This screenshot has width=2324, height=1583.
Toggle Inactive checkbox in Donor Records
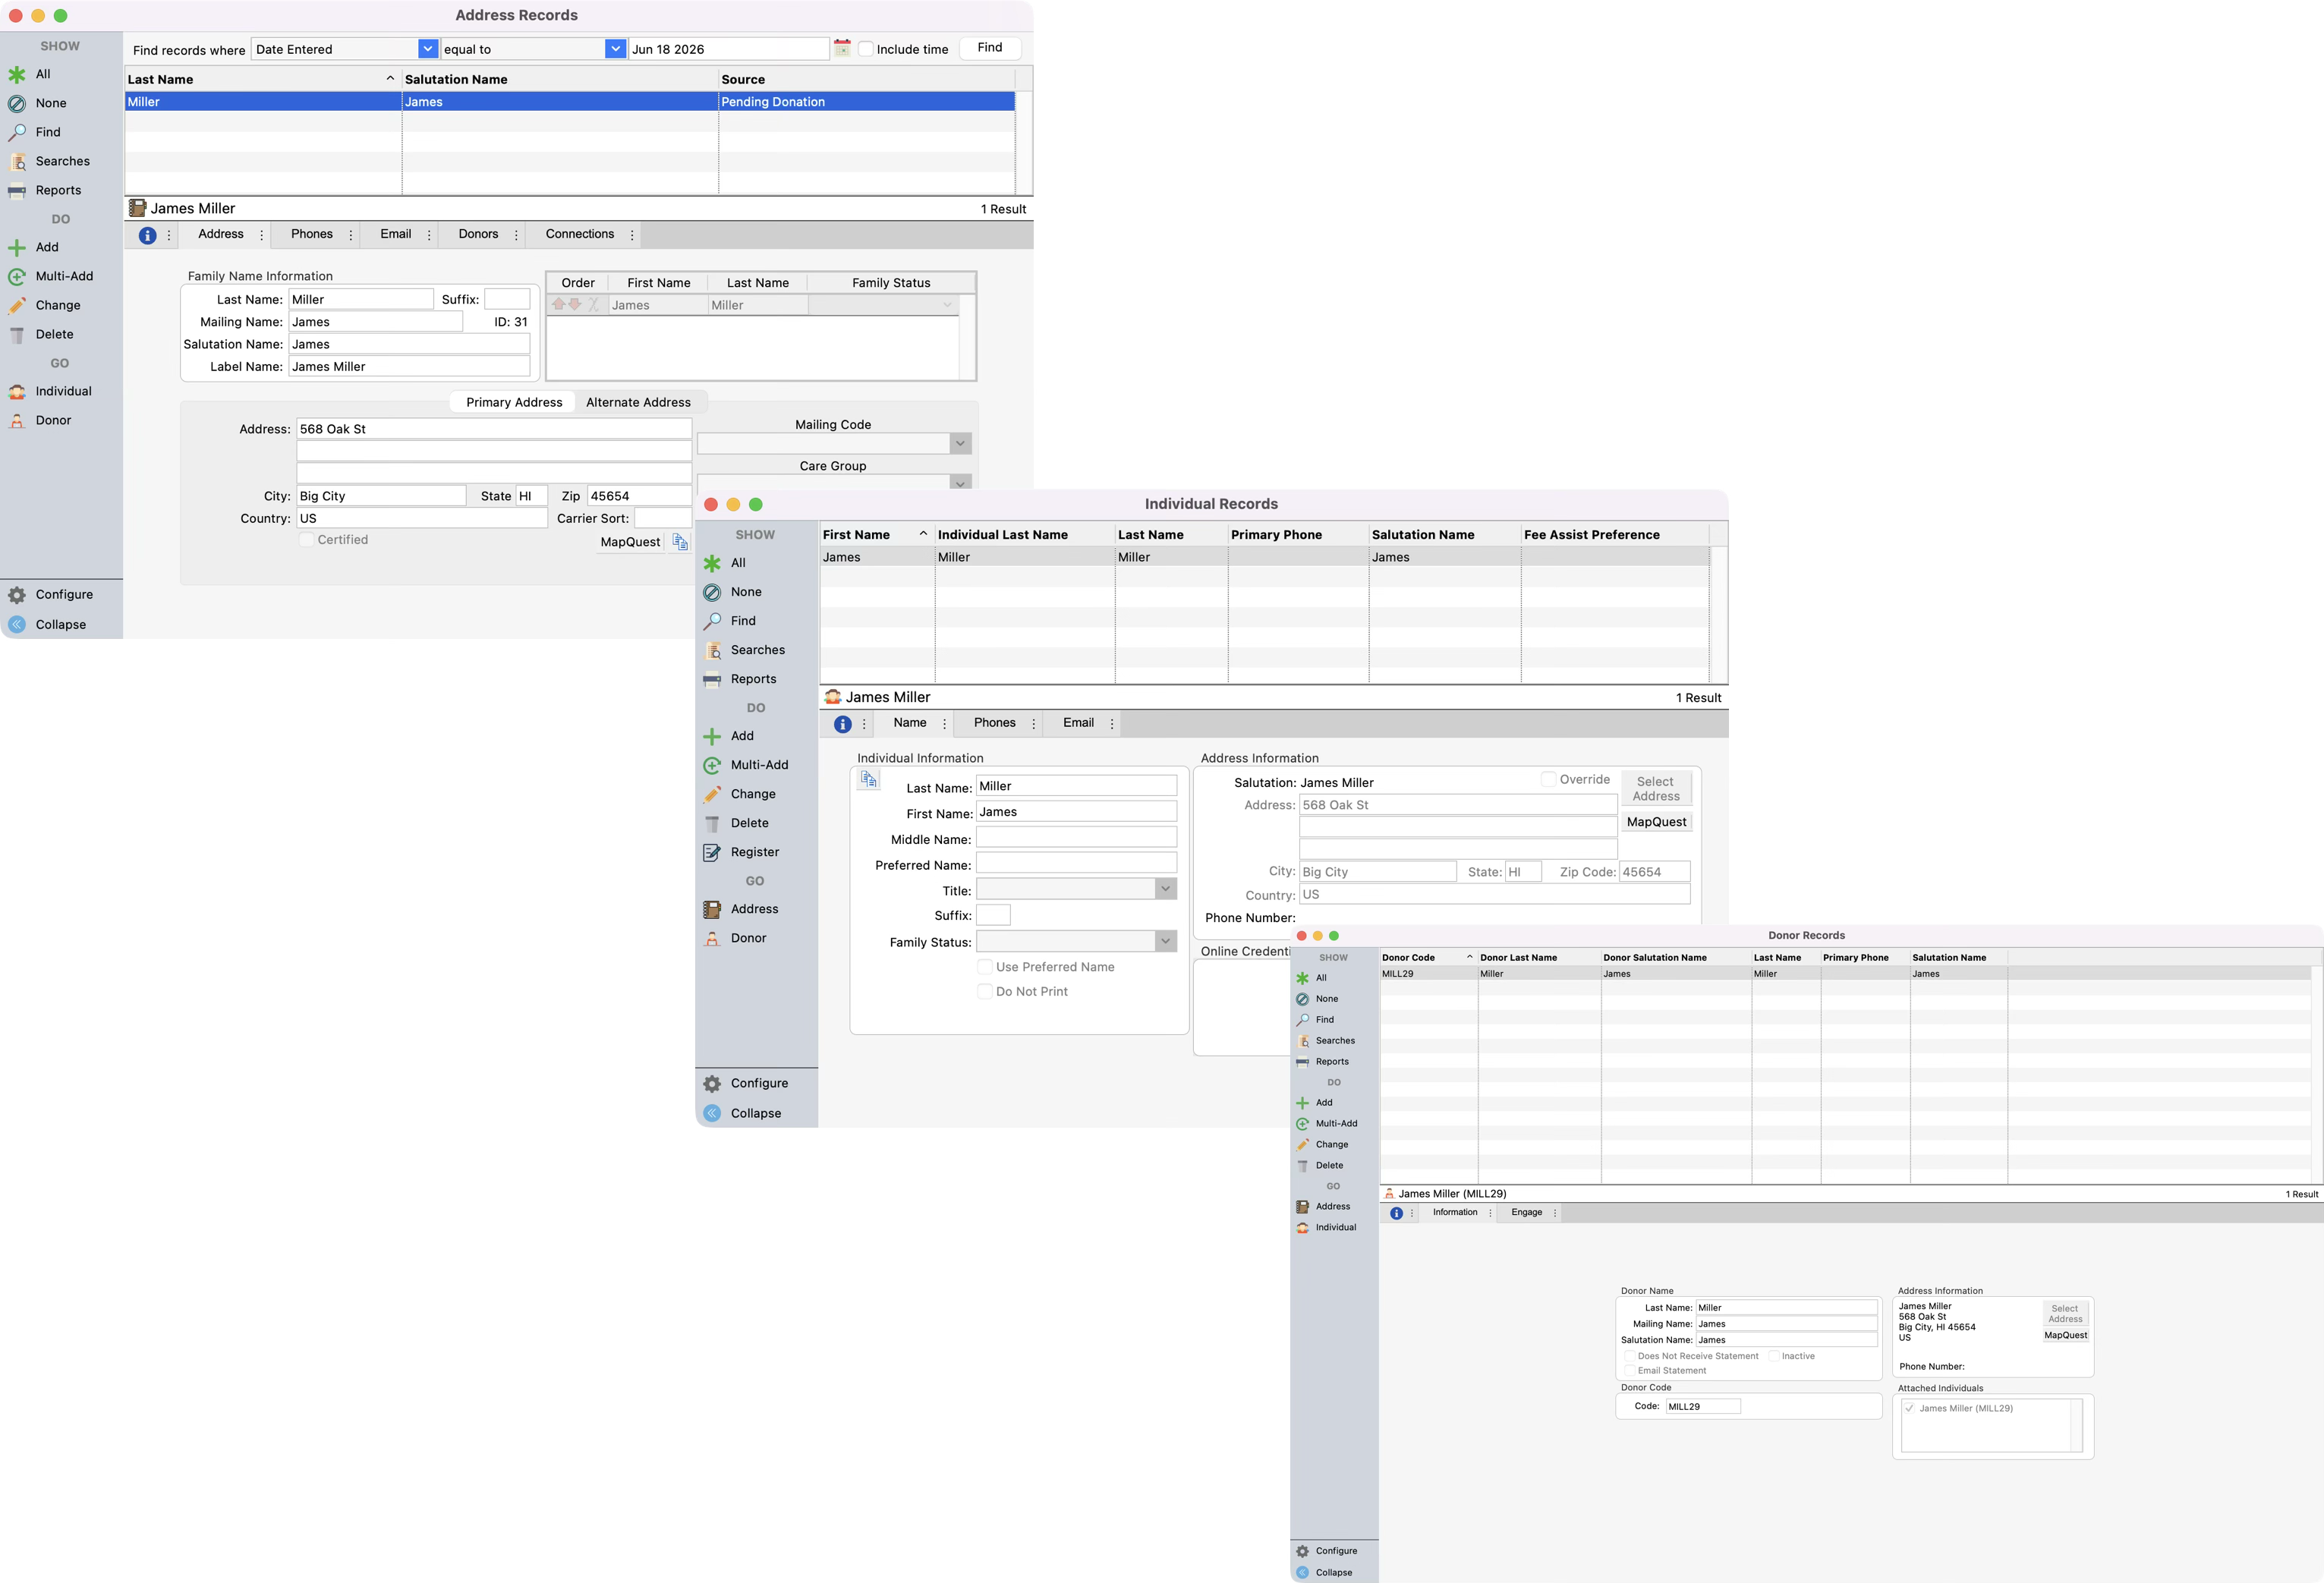tap(1774, 1356)
